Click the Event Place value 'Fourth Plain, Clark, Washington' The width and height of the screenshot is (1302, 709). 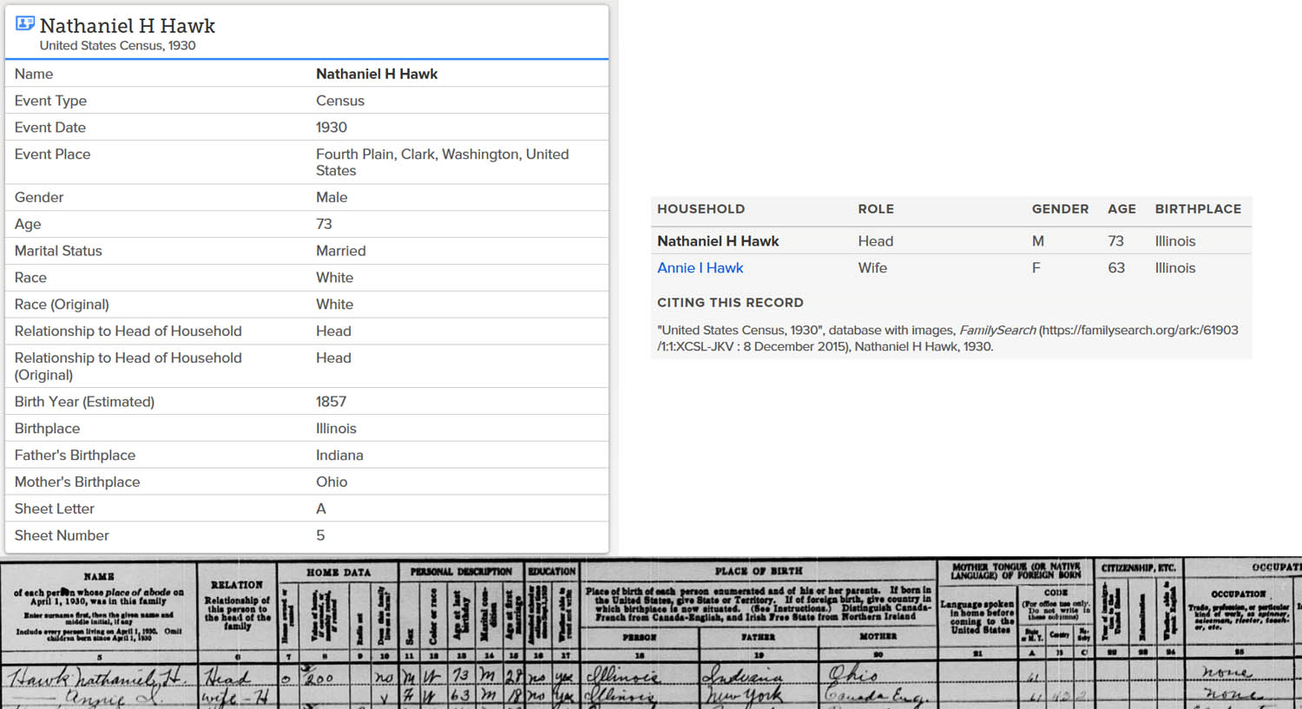442,162
